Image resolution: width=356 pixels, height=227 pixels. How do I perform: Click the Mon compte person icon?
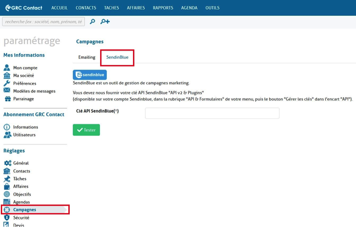(7, 68)
